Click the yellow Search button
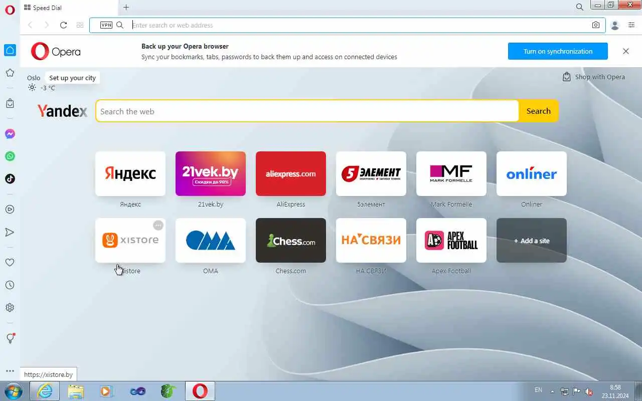This screenshot has width=642, height=401. click(539, 111)
